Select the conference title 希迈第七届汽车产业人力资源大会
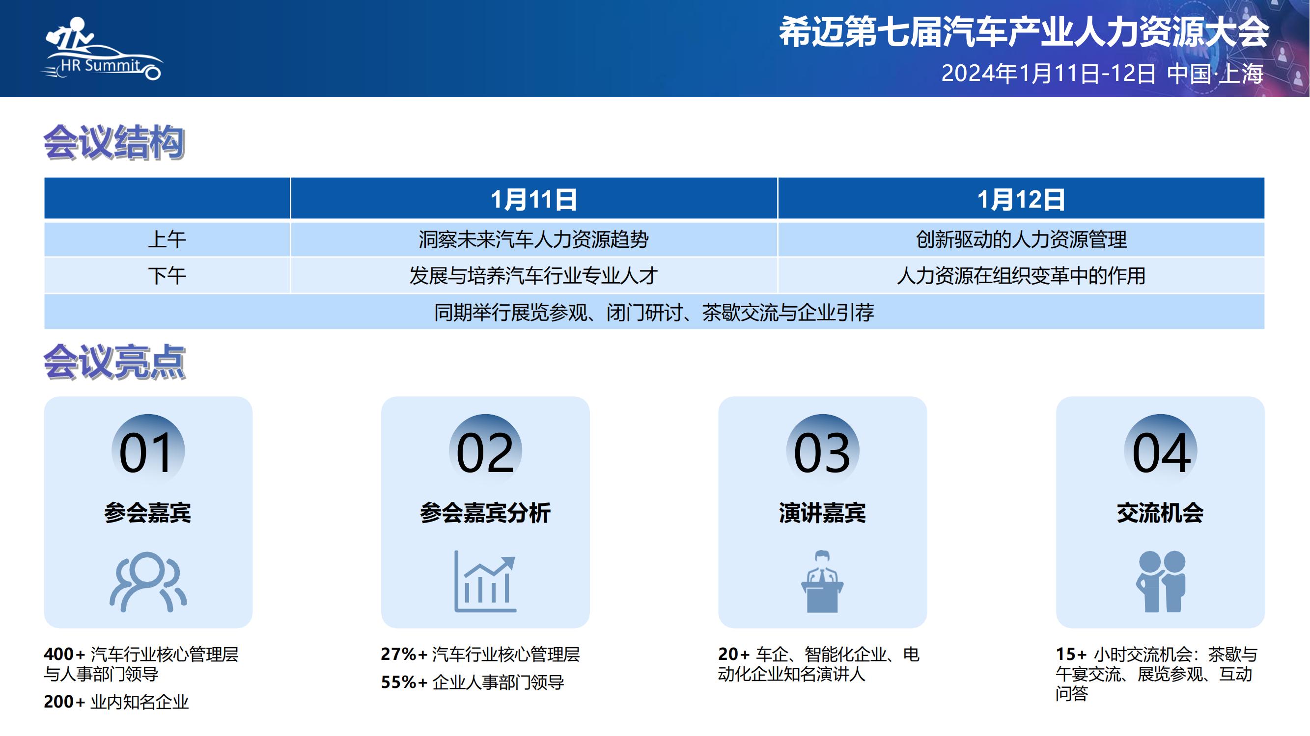The width and height of the screenshot is (1310, 736). [1024, 32]
